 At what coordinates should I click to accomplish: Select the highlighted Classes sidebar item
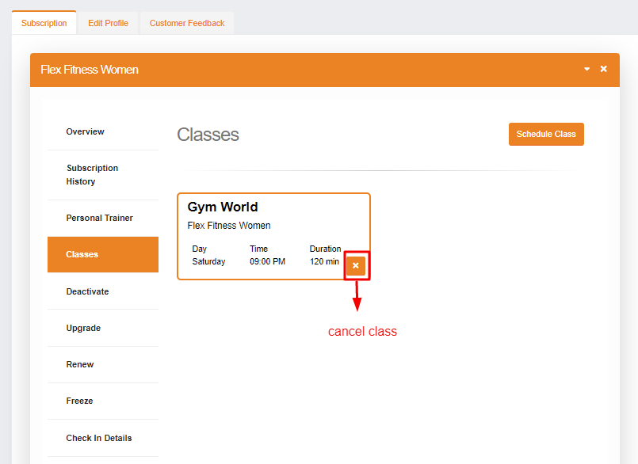tap(82, 254)
